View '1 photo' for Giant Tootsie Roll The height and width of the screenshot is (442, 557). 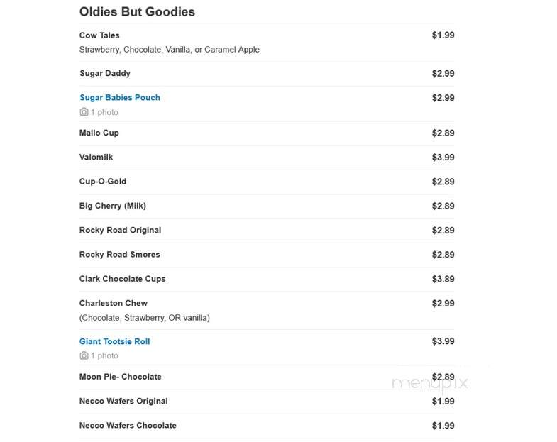[104, 355]
